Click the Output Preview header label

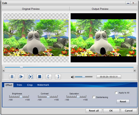(x=100, y=9)
